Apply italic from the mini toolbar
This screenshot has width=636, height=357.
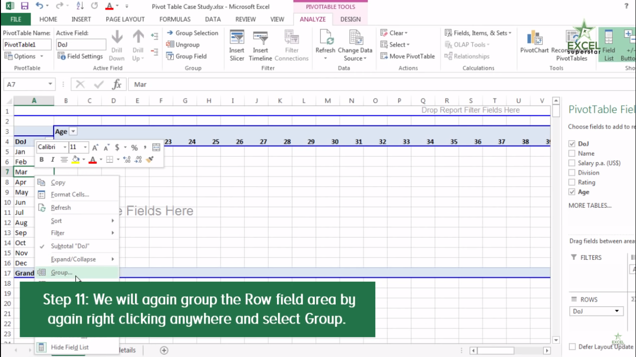53,159
